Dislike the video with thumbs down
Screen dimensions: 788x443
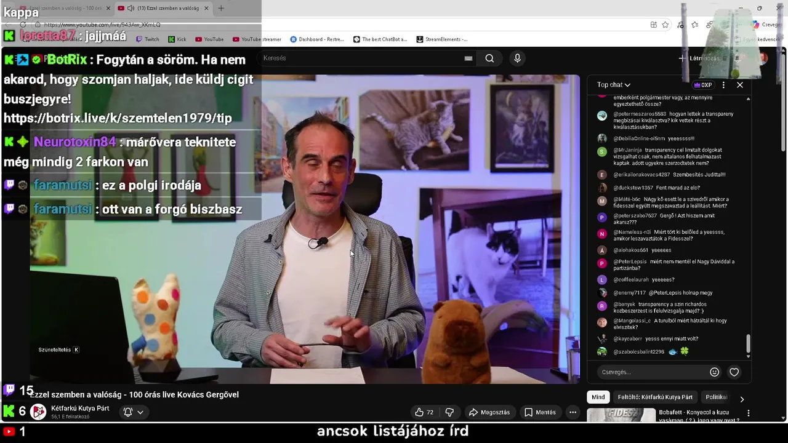449,412
